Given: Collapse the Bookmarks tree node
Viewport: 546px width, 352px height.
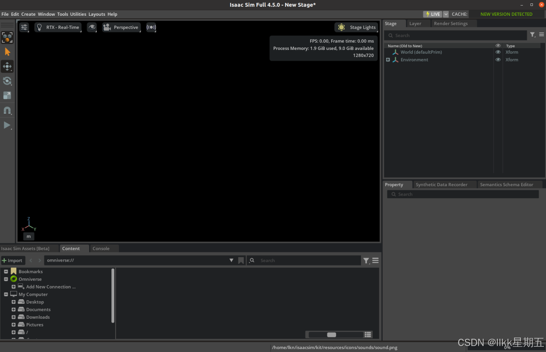Looking at the screenshot, I should click(6, 271).
